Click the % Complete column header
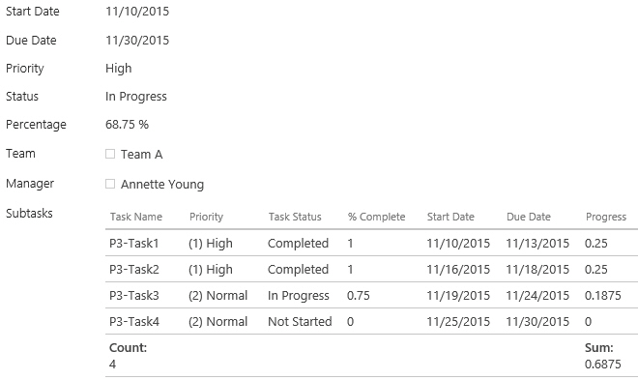638x380 pixels. 376,217
